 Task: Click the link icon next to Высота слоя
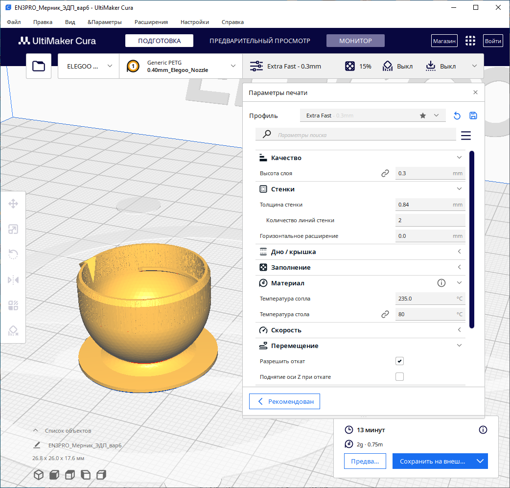[385, 173]
